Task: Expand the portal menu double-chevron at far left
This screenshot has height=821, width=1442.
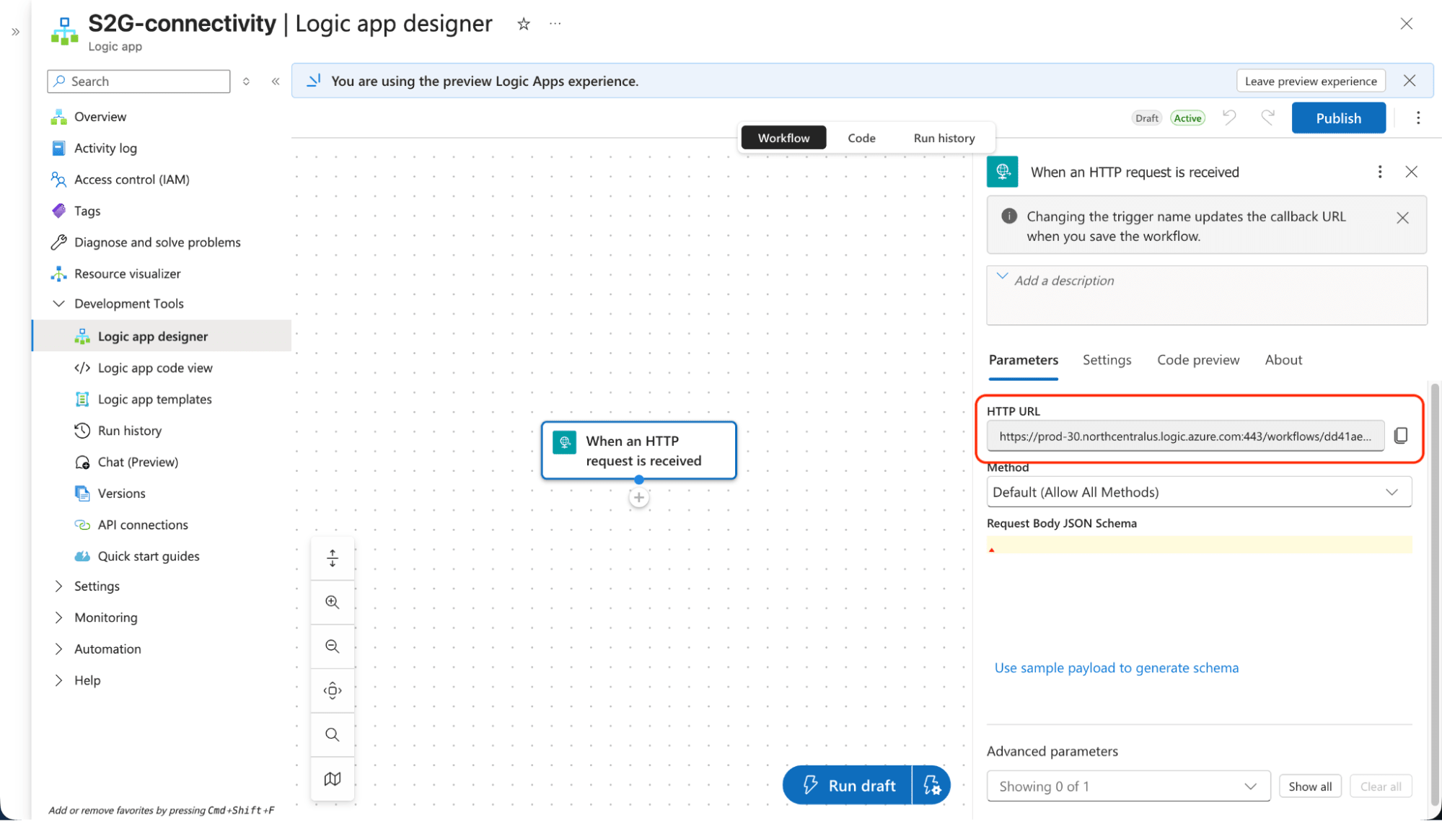Action: coord(15,32)
